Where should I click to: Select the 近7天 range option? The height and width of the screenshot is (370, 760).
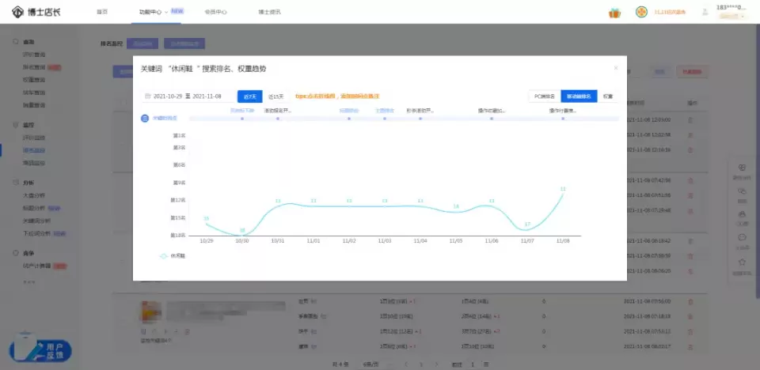(x=249, y=96)
